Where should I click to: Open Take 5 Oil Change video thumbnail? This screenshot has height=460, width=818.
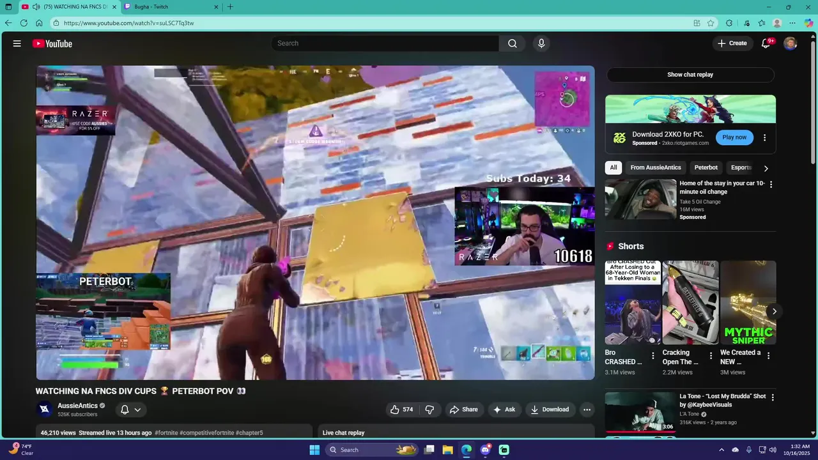coord(641,199)
